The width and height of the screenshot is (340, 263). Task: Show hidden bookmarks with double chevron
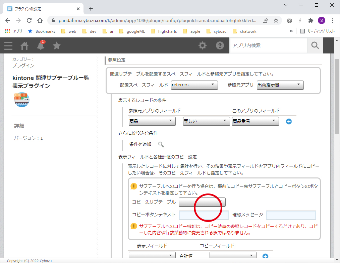coord(291,31)
